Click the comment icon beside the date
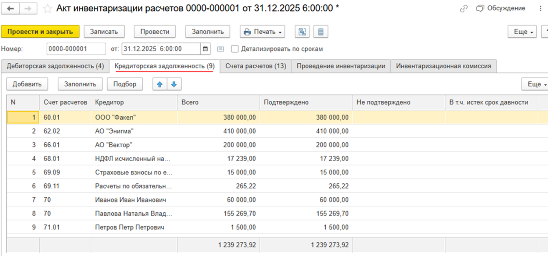 [x=221, y=49]
